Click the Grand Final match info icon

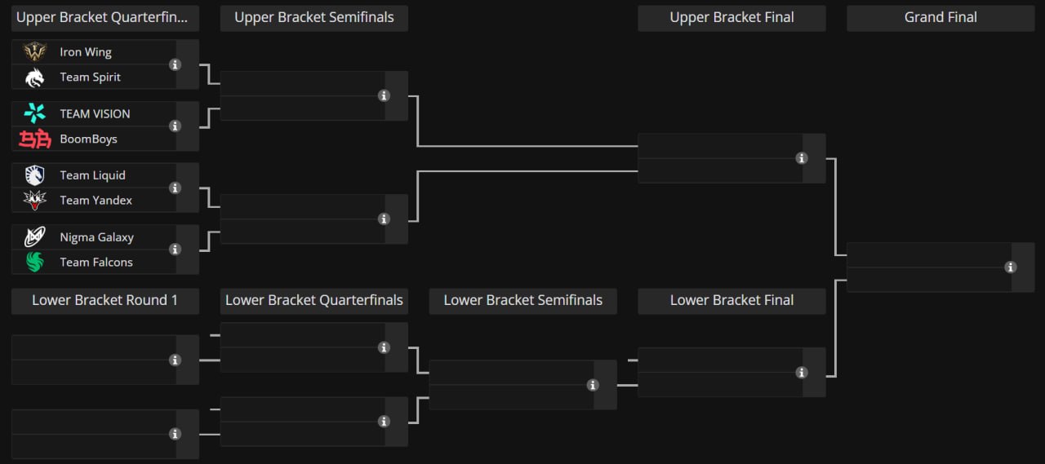coord(1011,267)
